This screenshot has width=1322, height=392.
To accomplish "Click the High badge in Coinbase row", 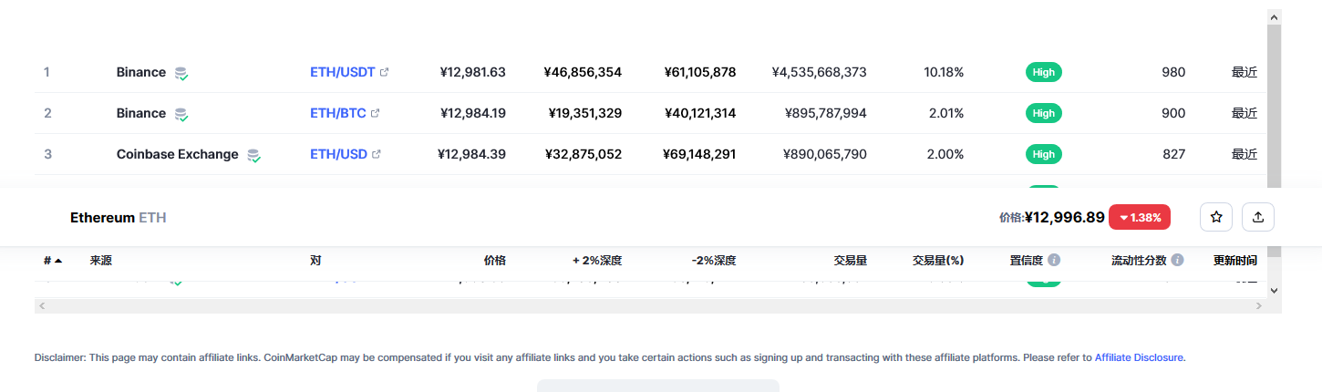I will click(1043, 154).
